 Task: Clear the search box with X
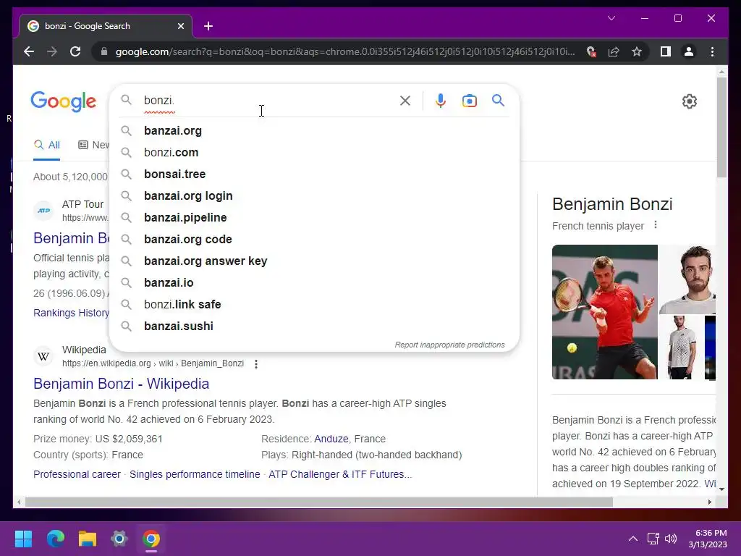[405, 100]
